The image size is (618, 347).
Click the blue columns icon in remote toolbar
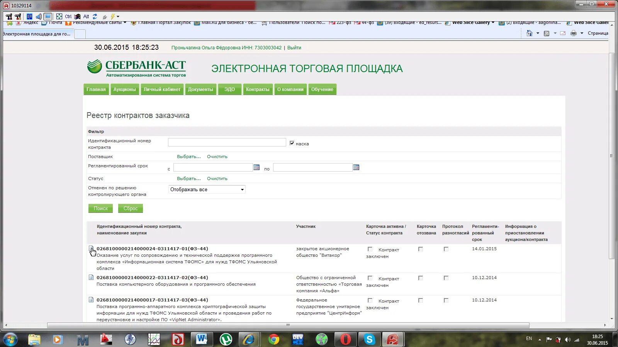coord(29,17)
